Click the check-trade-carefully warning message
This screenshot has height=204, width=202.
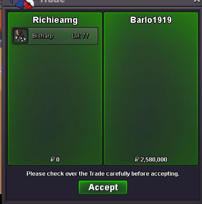coord(103,174)
